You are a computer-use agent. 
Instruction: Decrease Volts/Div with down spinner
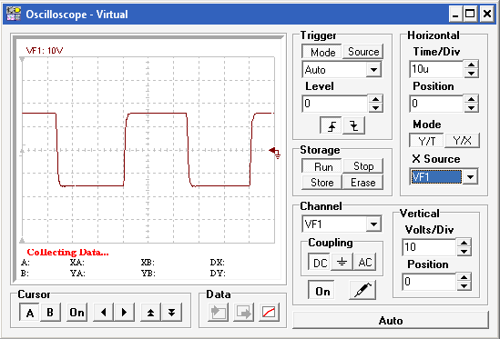[x=464, y=252]
